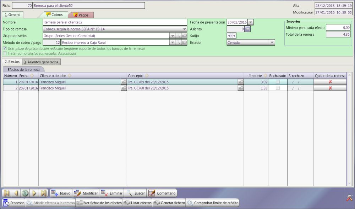Open the Asiento record icon

[247, 29]
